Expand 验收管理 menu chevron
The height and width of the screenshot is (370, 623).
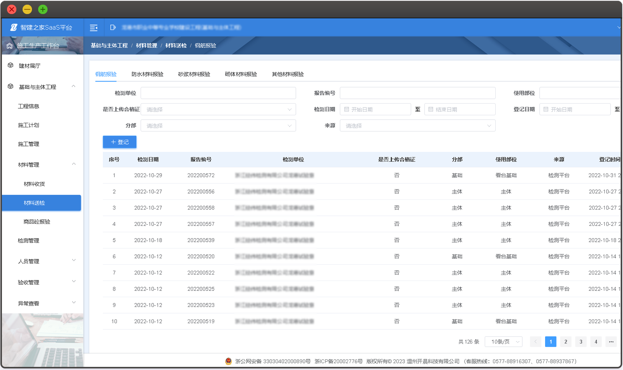tap(74, 281)
